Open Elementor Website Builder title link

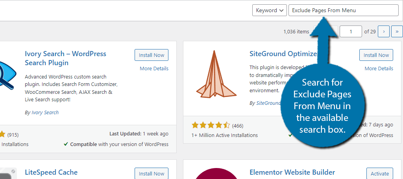point(292,172)
